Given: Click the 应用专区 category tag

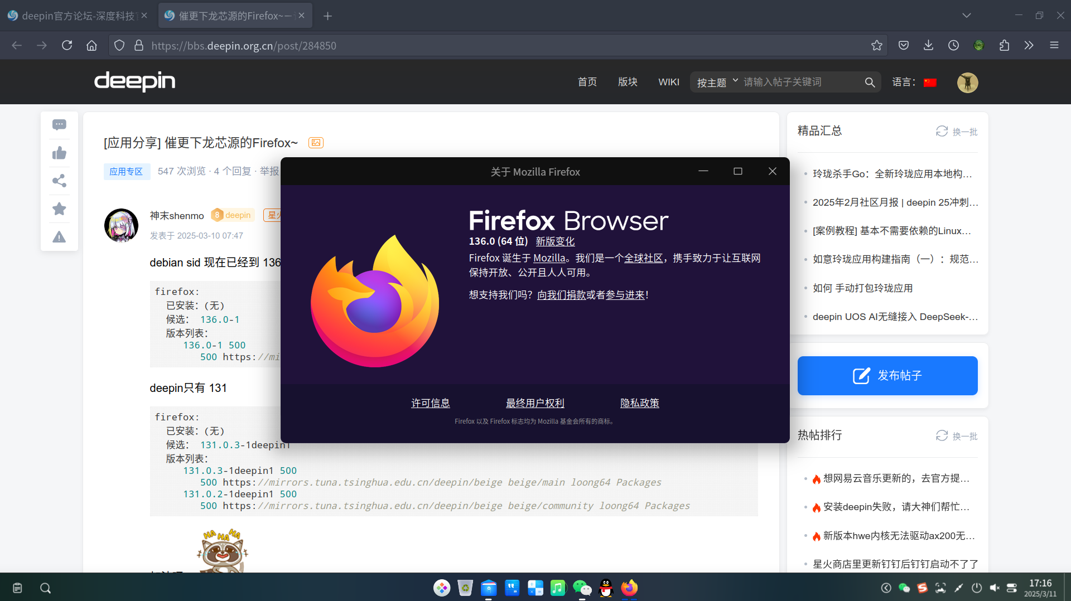Looking at the screenshot, I should 126,171.
